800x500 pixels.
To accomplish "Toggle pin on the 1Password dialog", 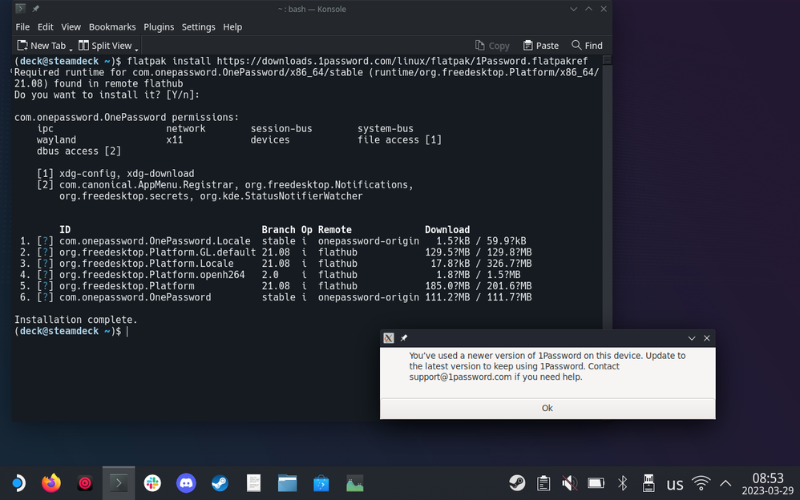I will tap(404, 338).
